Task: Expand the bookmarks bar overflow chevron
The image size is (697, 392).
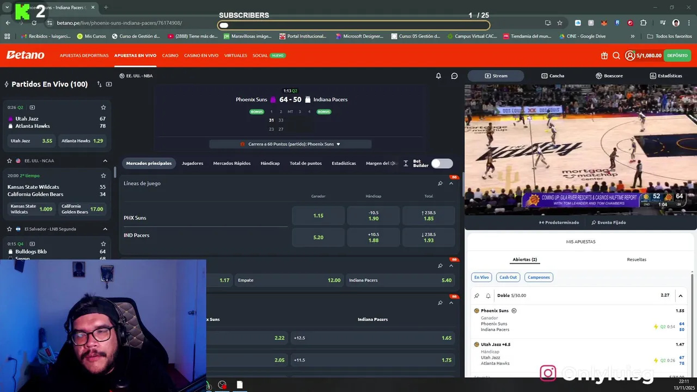Action: click(x=632, y=36)
